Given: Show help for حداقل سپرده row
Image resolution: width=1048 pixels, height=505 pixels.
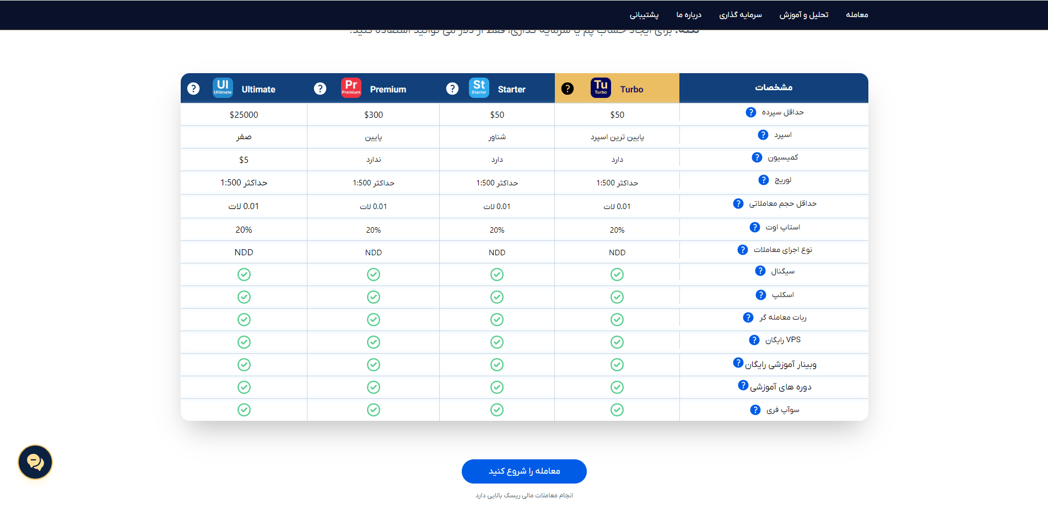Looking at the screenshot, I should point(751,112).
